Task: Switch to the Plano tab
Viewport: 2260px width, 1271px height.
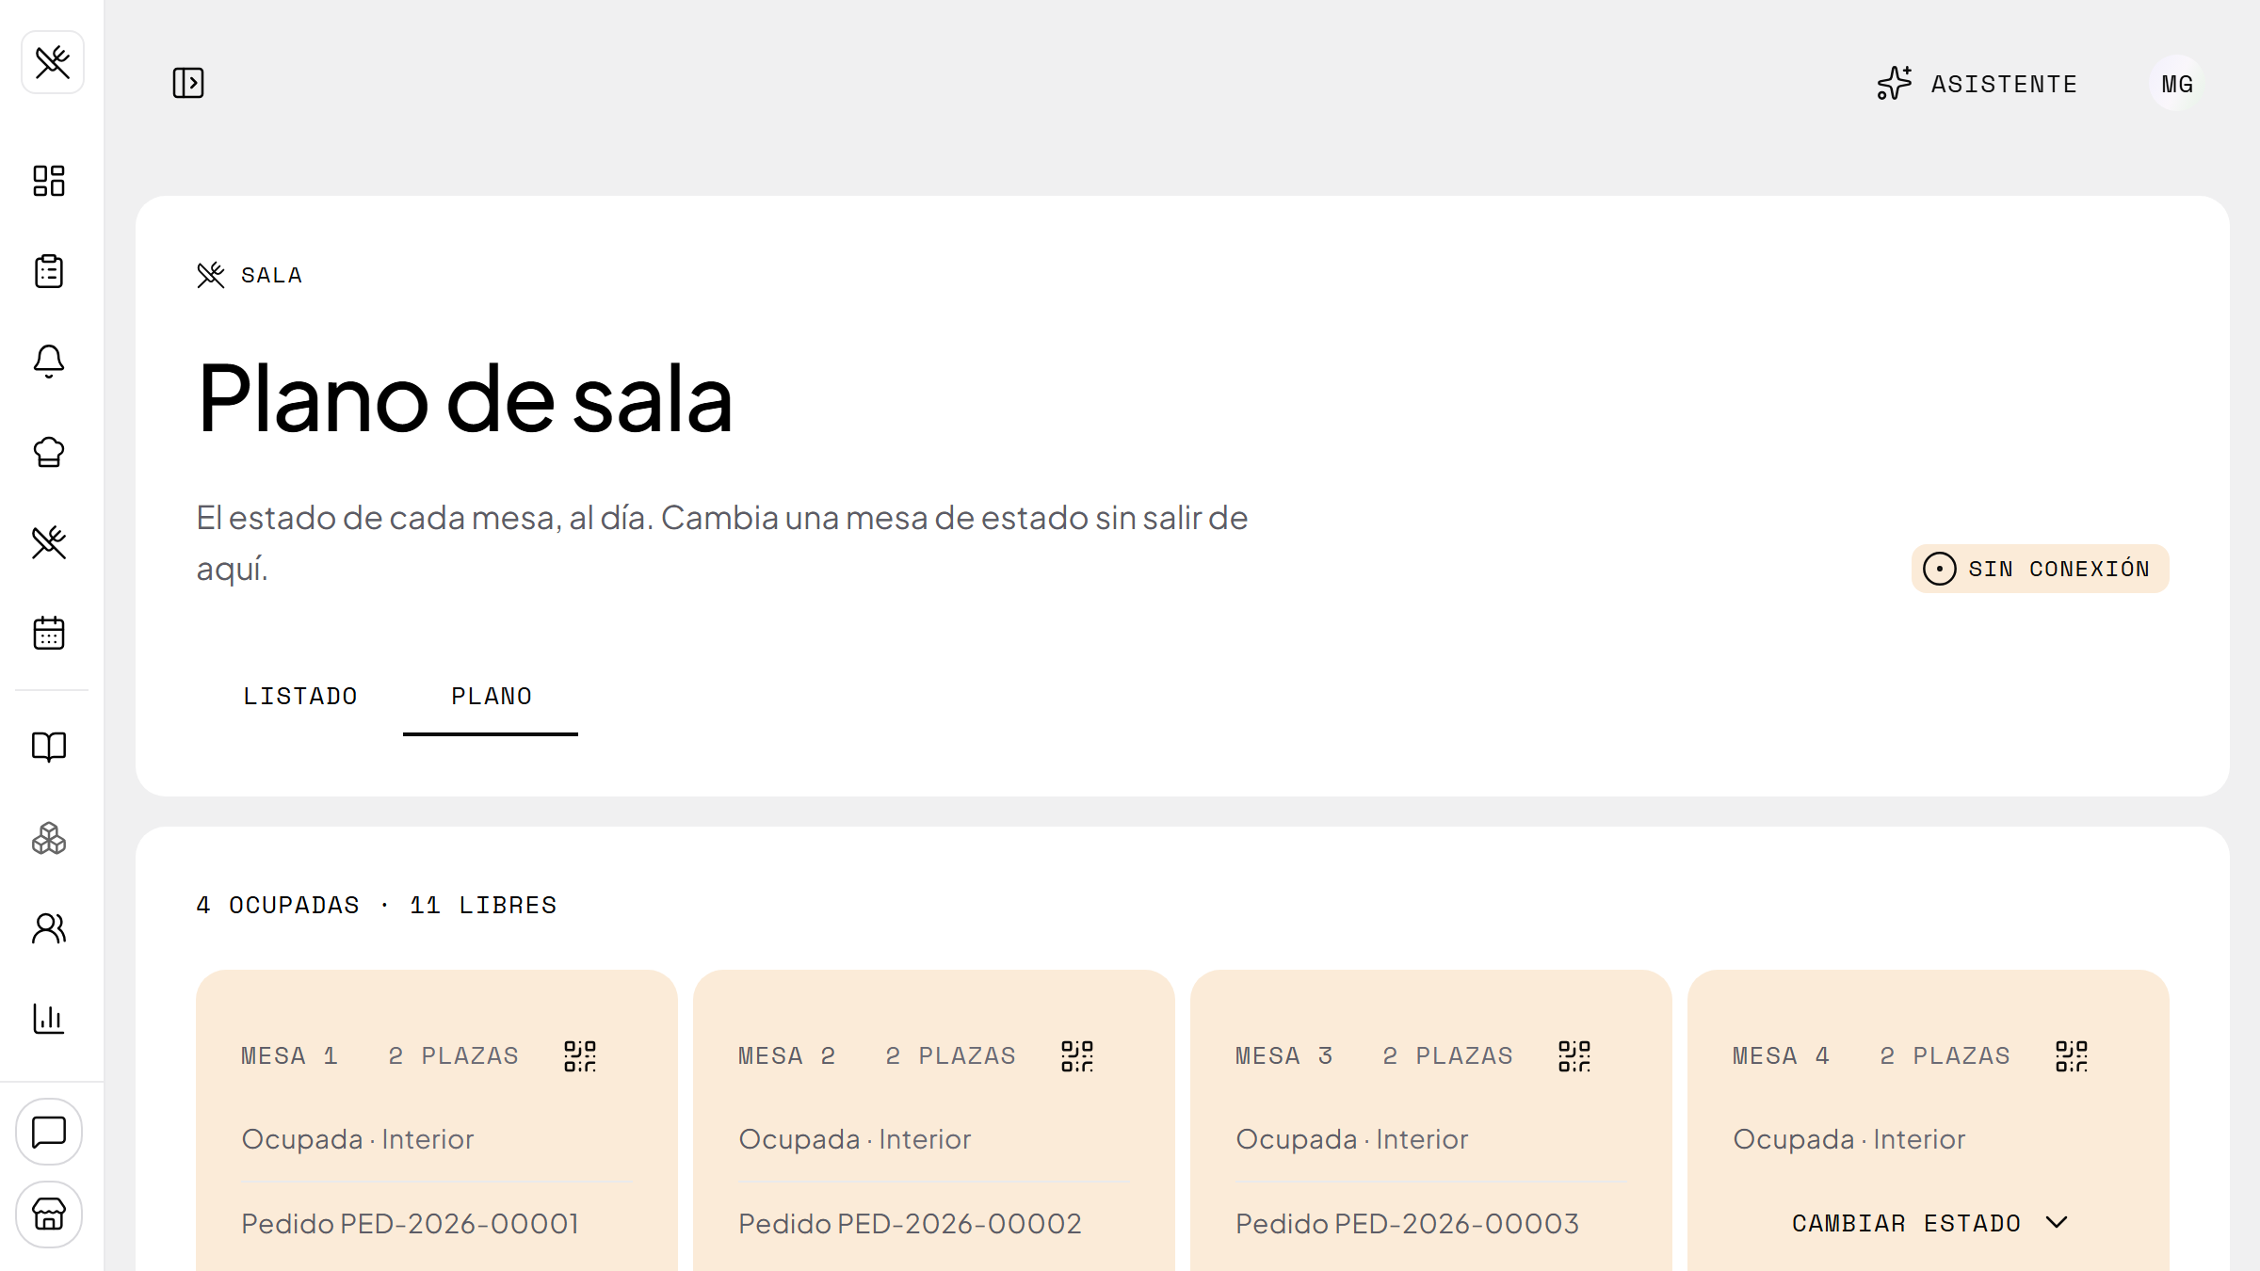Action: (x=491, y=697)
